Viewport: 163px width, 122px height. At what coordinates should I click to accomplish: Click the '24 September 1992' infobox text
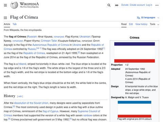[135, 69]
